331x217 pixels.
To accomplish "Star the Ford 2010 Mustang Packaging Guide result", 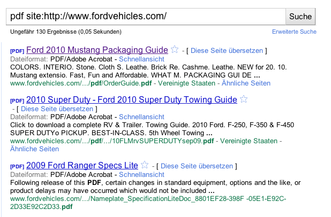I will (175, 50).
